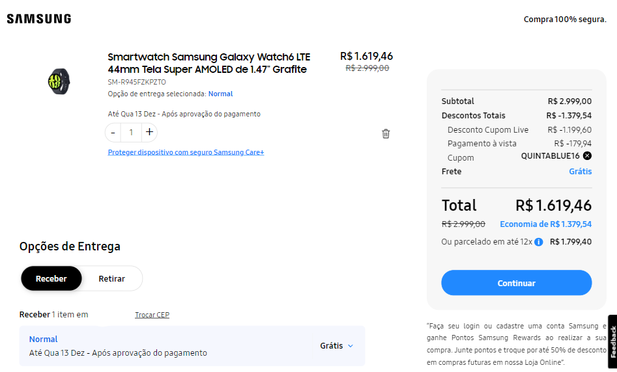This screenshot has width=617, height=372.
Task: Decrease quantity with minus button
Action: [x=113, y=133]
